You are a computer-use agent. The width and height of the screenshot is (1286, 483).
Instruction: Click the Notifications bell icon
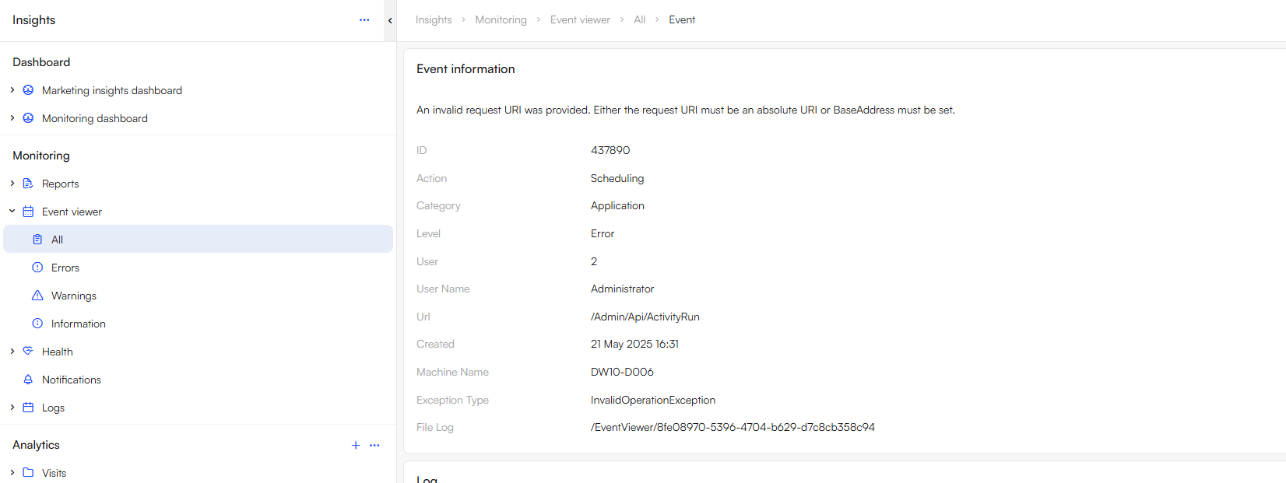pos(28,380)
